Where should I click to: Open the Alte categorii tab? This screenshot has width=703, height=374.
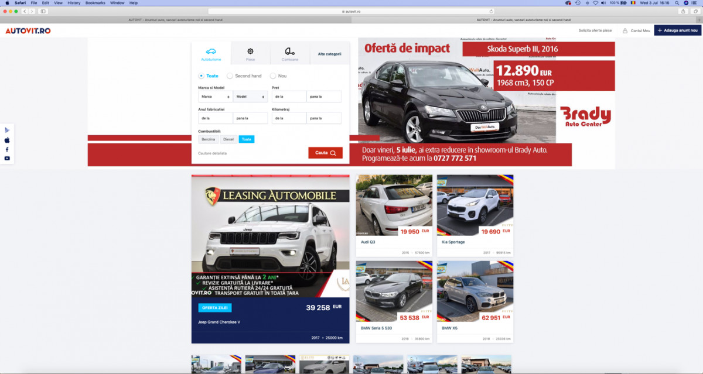[329, 54]
